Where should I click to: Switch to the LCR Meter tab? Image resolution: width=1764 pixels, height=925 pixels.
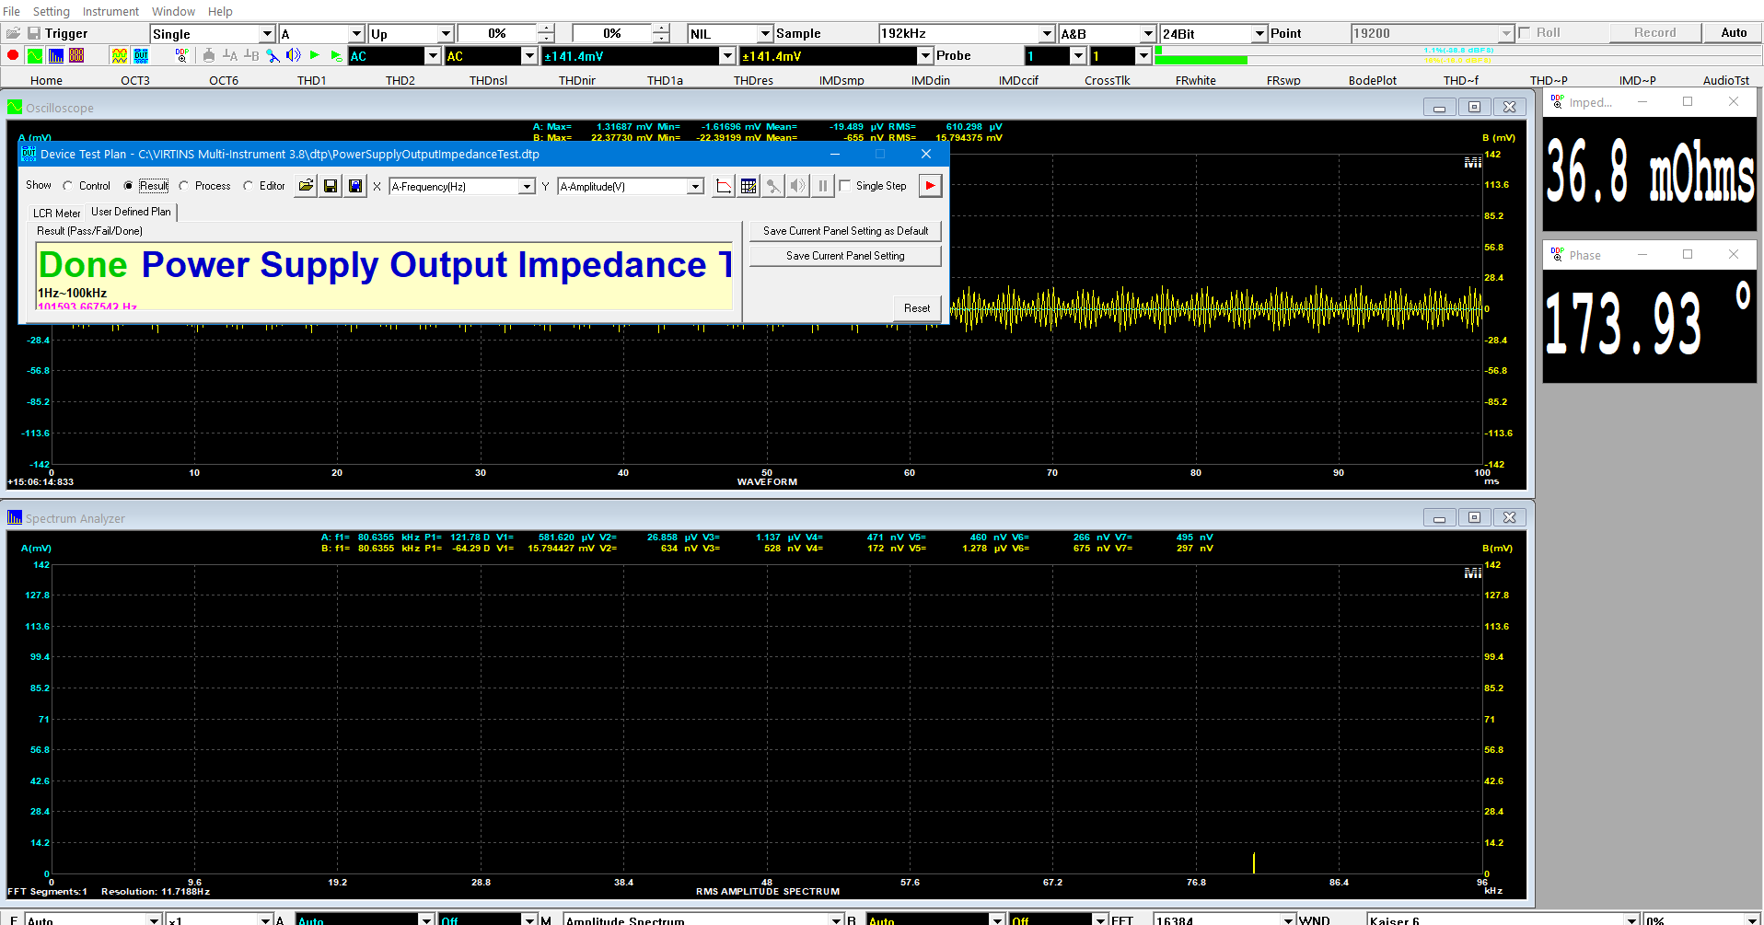57,213
